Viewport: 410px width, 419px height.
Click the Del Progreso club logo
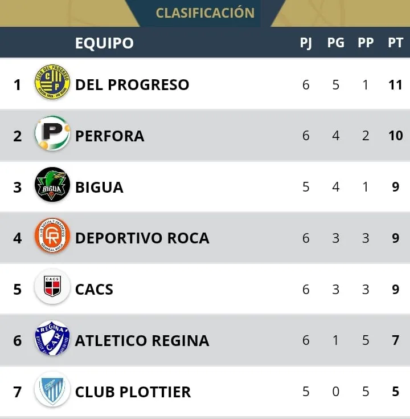click(x=52, y=84)
